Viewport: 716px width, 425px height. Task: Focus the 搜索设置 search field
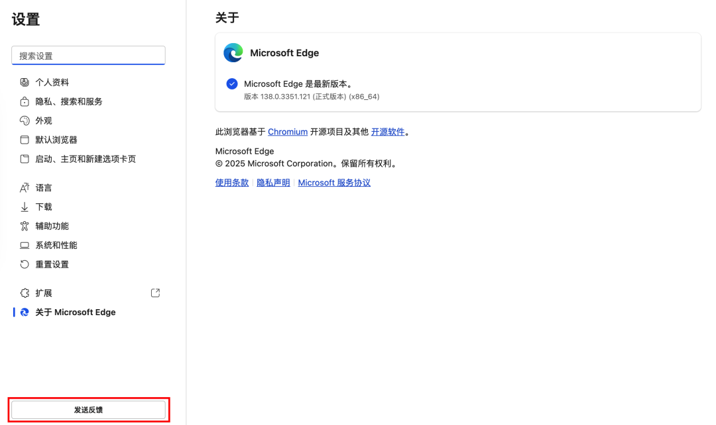pos(88,56)
